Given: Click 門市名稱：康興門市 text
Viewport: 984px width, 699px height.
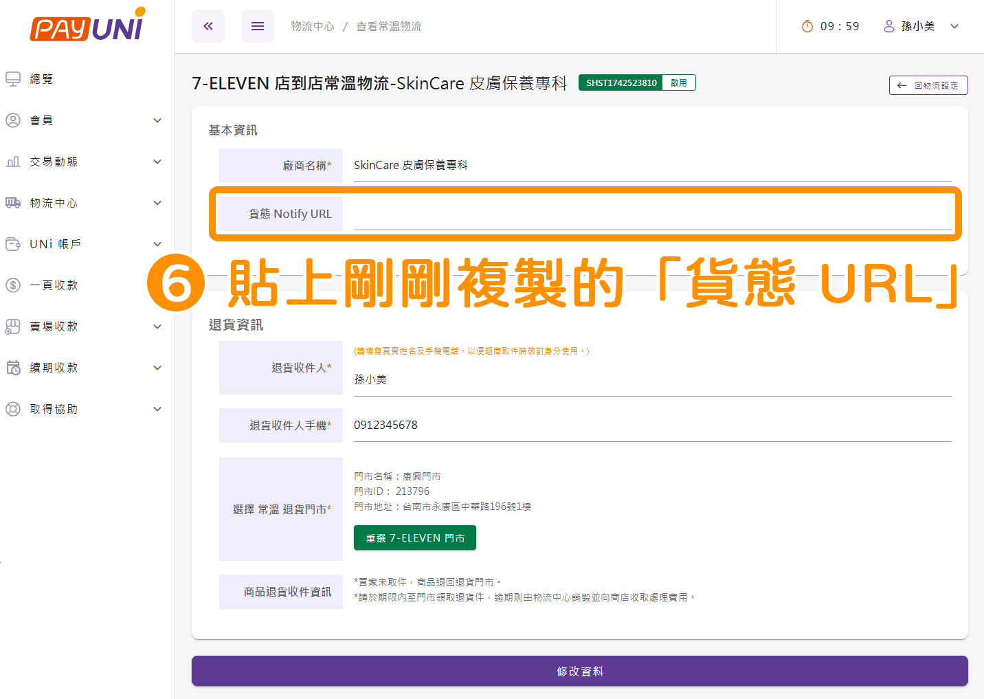Looking at the screenshot, I should [x=397, y=476].
